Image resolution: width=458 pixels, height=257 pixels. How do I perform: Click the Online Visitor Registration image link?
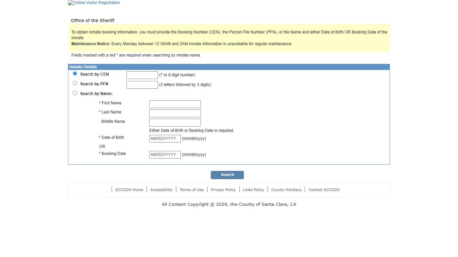tap(94, 3)
